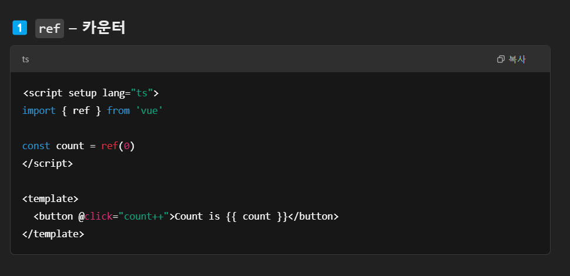Click the text Count is
The width and height of the screenshot is (570, 276).
197,216
